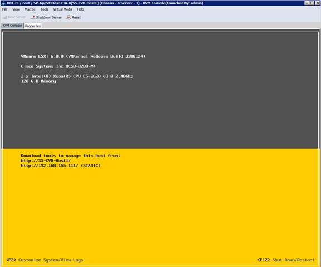Click the Cisco Systems Inc UCSB-B200-M4 line

click(x=58, y=66)
